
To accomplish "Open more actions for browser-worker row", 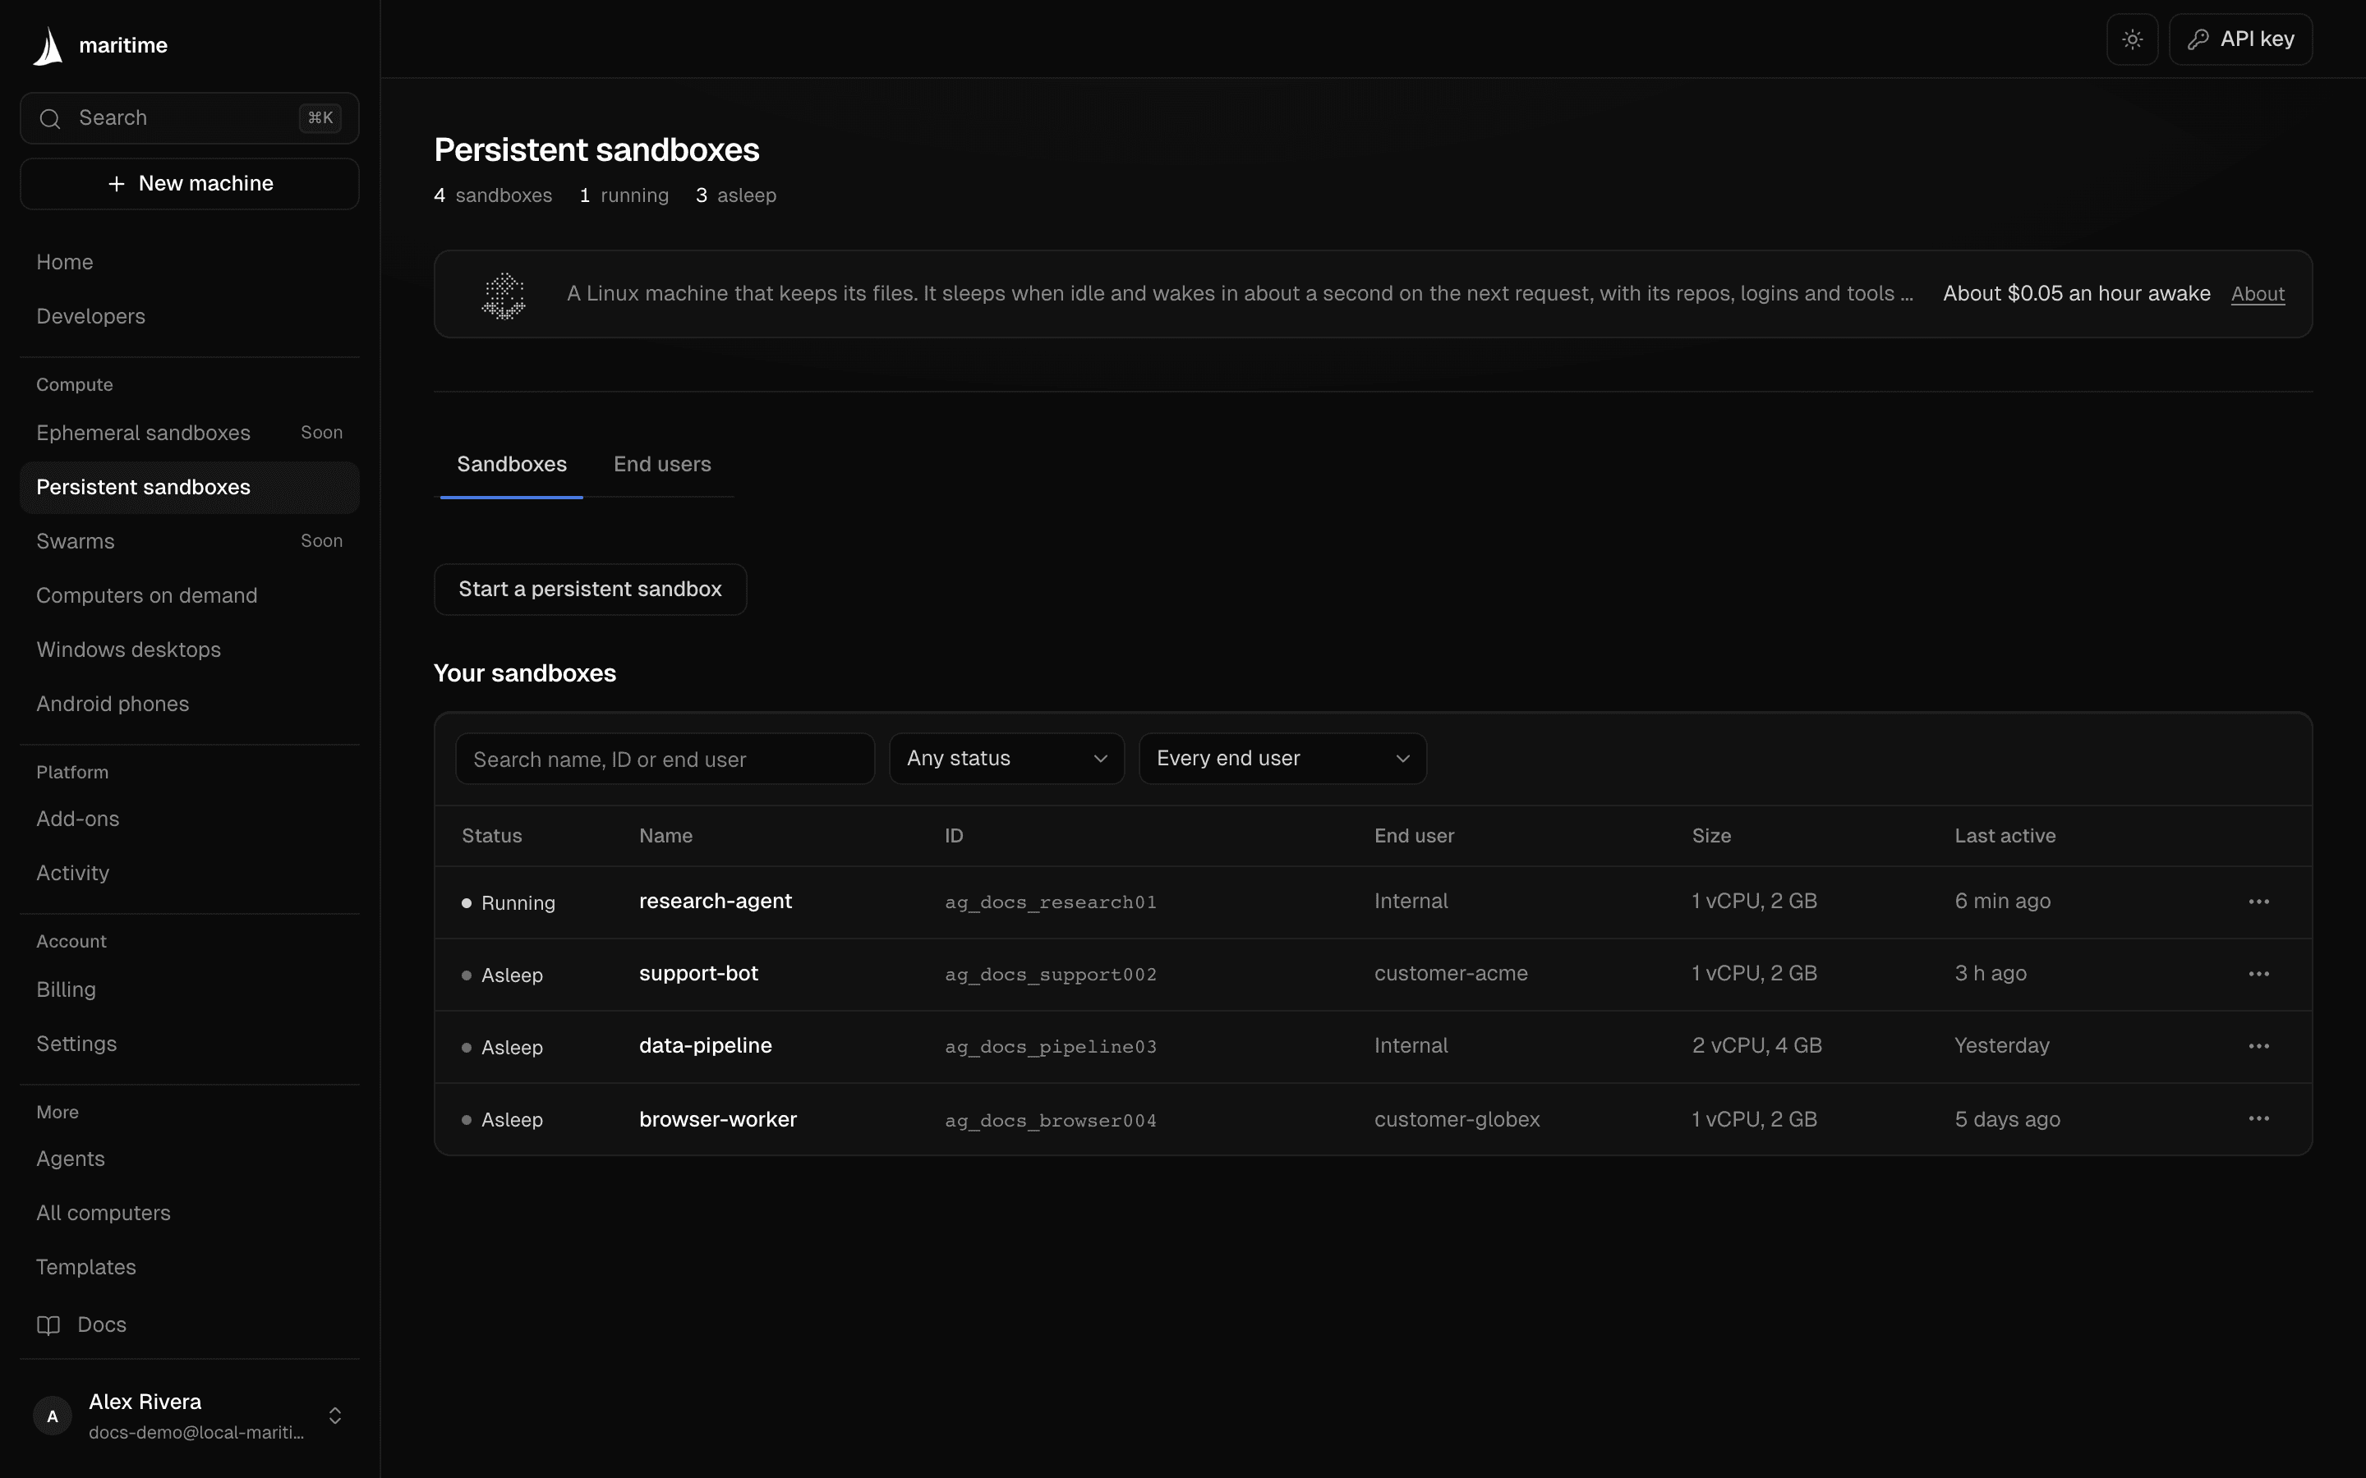I will tap(2258, 1118).
